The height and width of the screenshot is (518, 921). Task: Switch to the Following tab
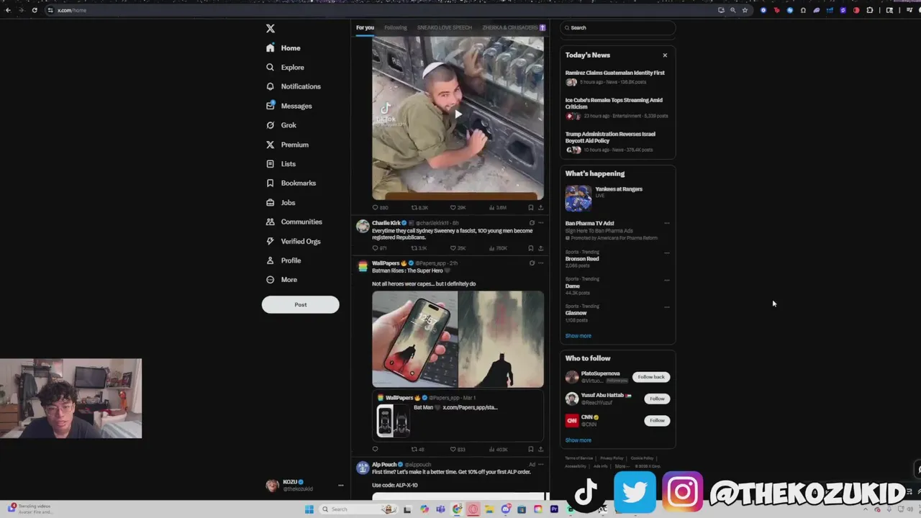click(x=396, y=28)
